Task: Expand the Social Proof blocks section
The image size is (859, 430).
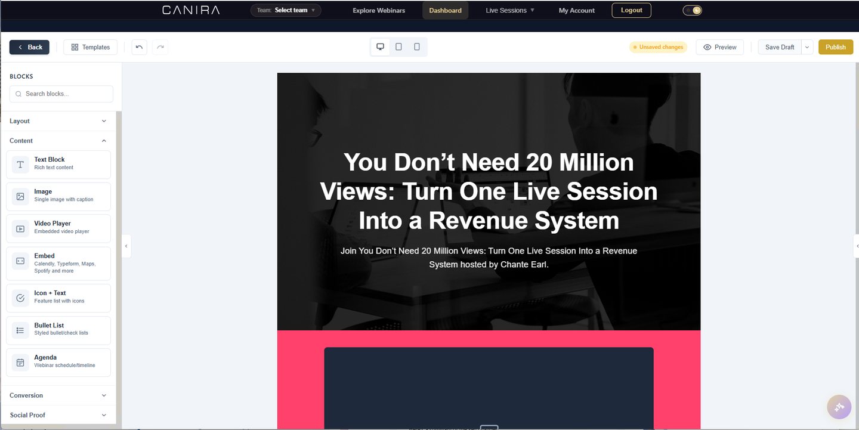Action: (58, 415)
